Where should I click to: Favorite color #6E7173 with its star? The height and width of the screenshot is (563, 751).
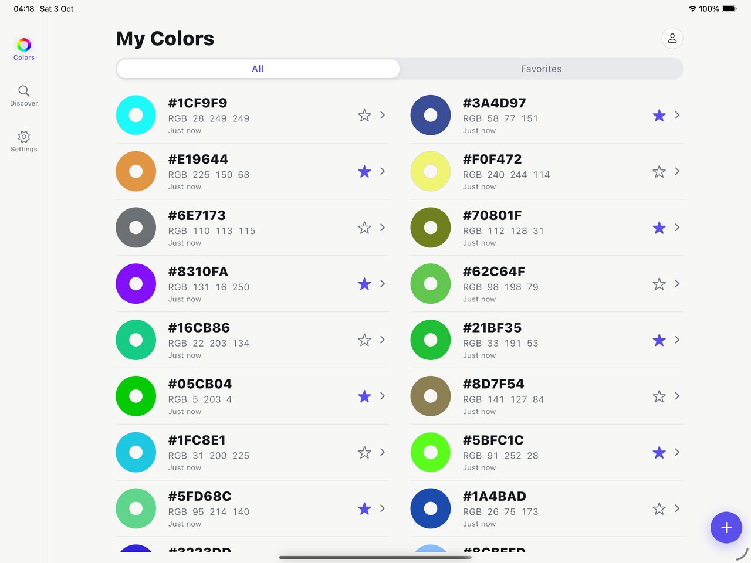click(364, 228)
